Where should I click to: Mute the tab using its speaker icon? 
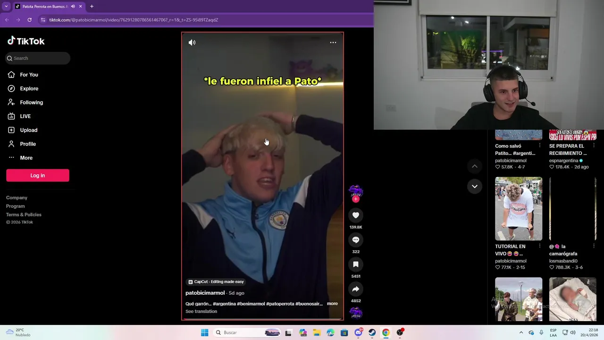tap(73, 7)
